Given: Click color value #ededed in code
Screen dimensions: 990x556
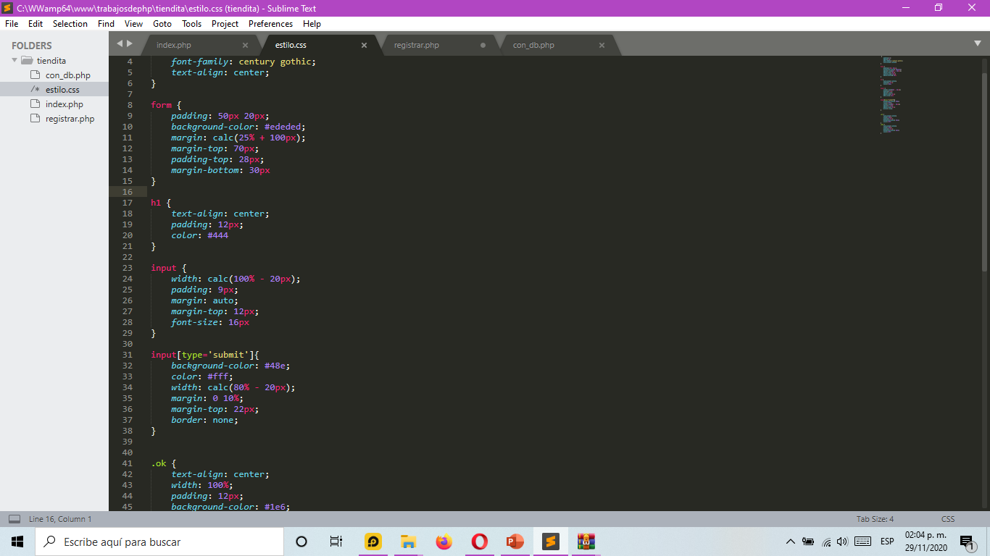Looking at the screenshot, I should point(283,127).
